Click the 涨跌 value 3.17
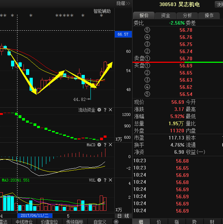Viewport: 223px width, 224px height. [179, 109]
